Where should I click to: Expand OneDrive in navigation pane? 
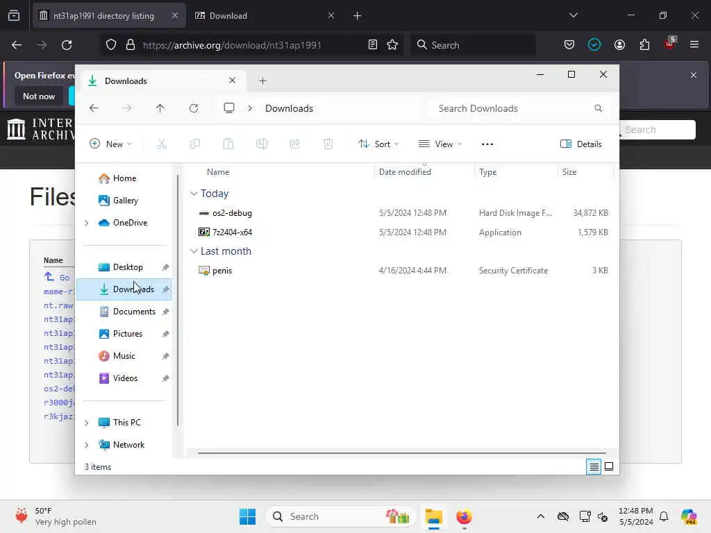point(87,223)
